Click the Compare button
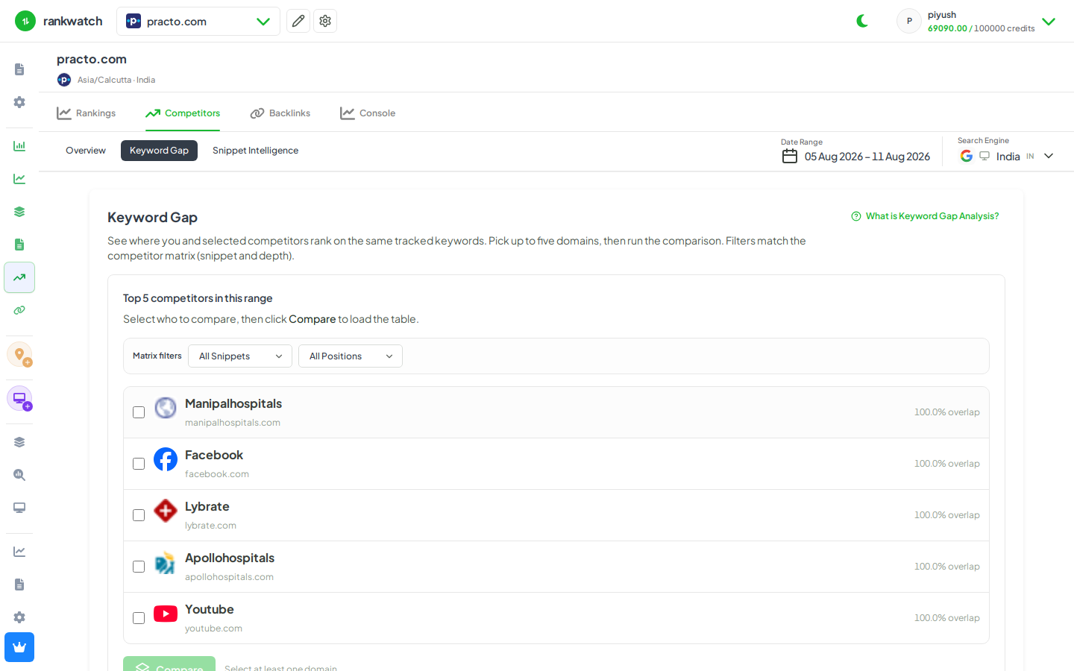This screenshot has width=1074, height=671. pyautogui.click(x=169, y=664)
